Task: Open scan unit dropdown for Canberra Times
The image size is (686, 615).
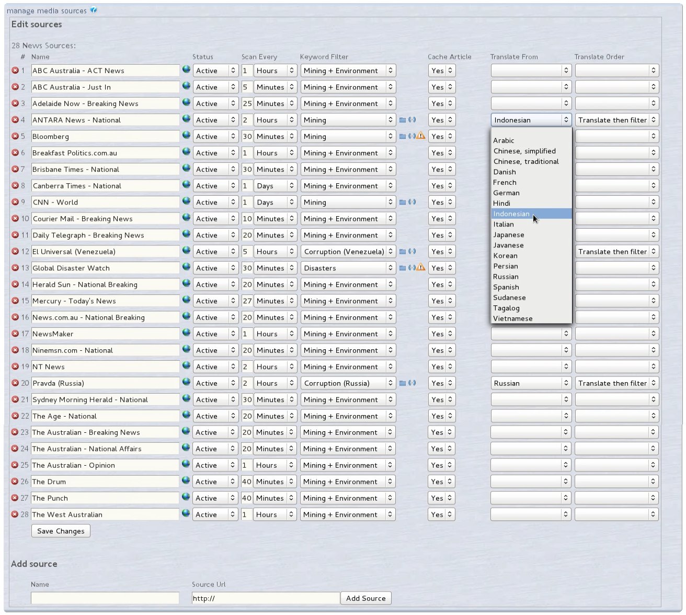Action: coord(275,186)
